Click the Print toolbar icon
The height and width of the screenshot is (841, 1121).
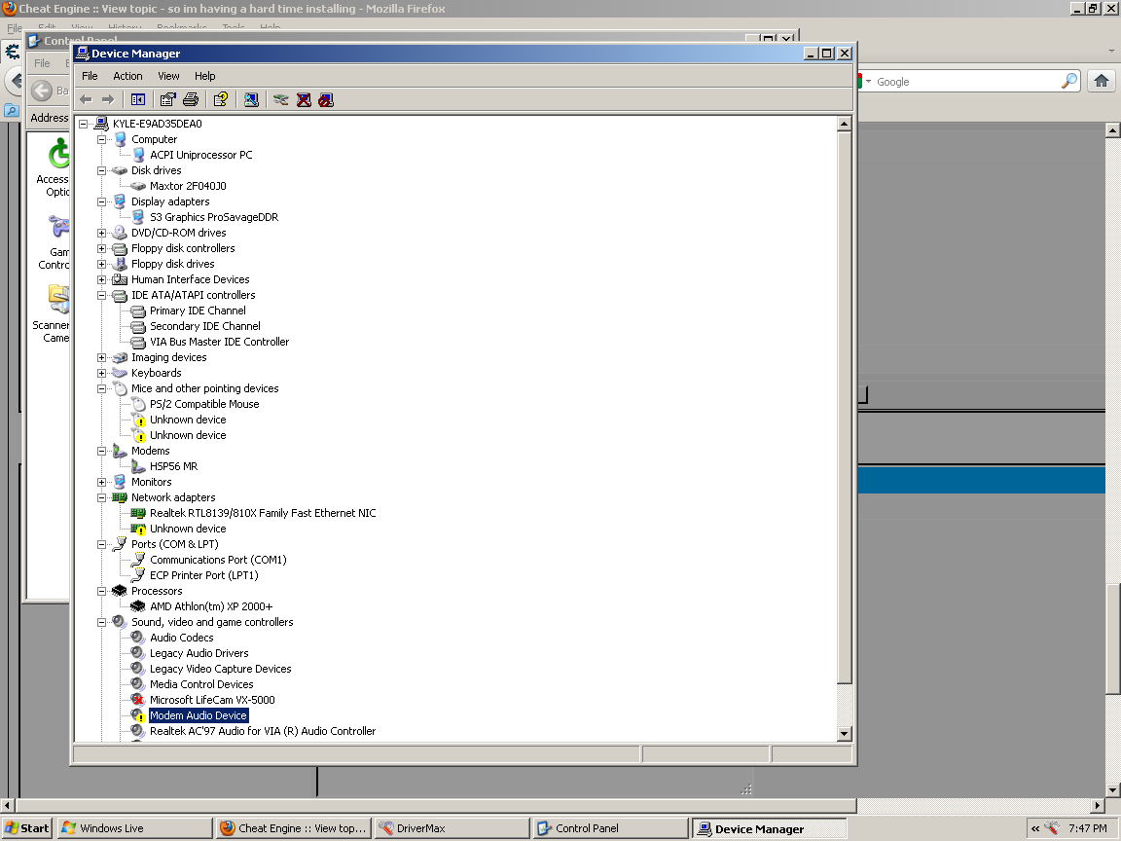(191, 99)
